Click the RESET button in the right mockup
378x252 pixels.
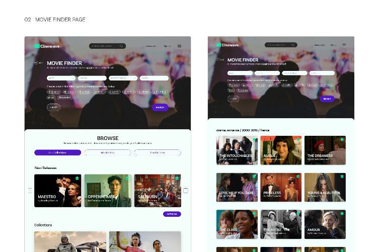coord(234,99)
